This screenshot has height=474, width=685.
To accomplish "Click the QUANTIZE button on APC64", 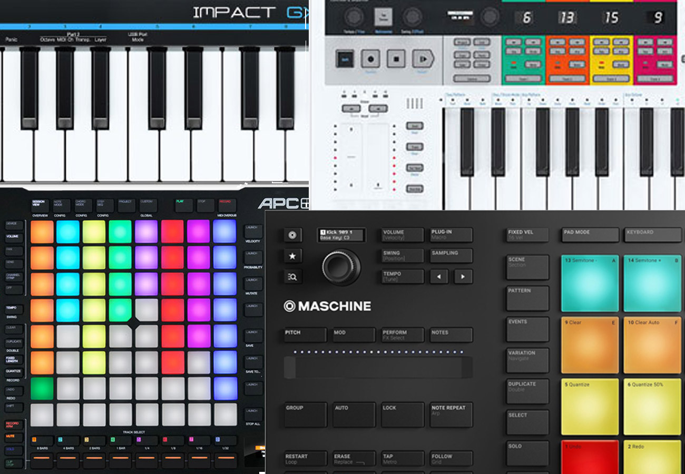I will (13, 373).
